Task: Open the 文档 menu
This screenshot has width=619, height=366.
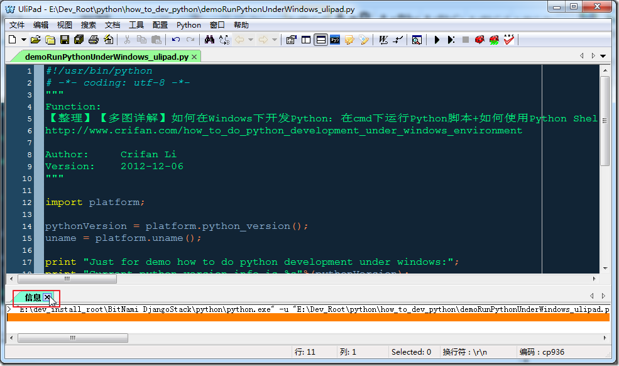Action: click(112, 25)
